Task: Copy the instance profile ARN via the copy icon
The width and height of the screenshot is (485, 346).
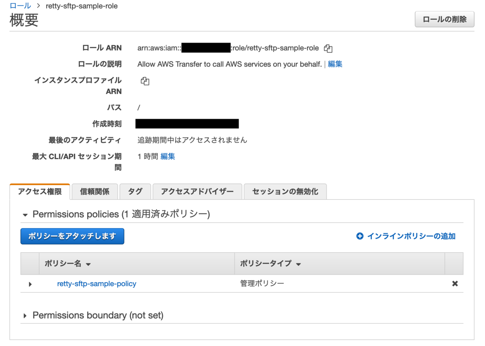Action: (x=145, y=81)
